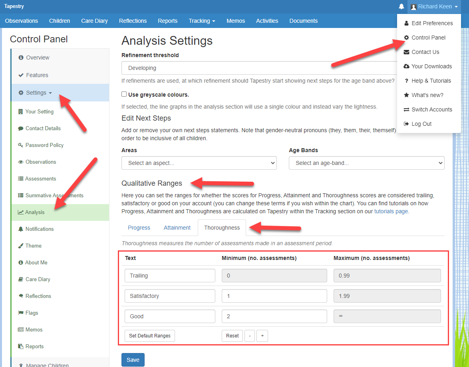Collapse the Settings section in sidebar
This screenshot has height=367, width=469.
point(36,93)
